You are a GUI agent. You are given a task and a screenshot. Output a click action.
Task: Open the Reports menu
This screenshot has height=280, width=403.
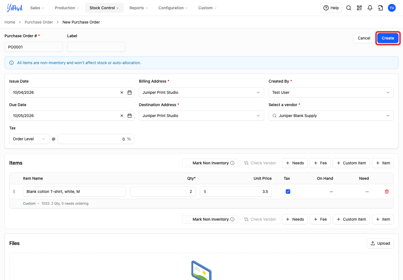(139, 8)
